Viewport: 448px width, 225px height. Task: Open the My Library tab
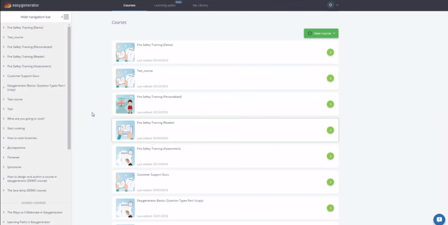200,5
